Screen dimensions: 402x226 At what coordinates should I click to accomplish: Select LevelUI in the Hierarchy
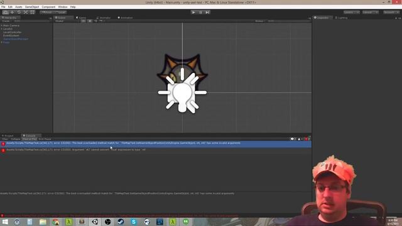[x=8, y=29]
